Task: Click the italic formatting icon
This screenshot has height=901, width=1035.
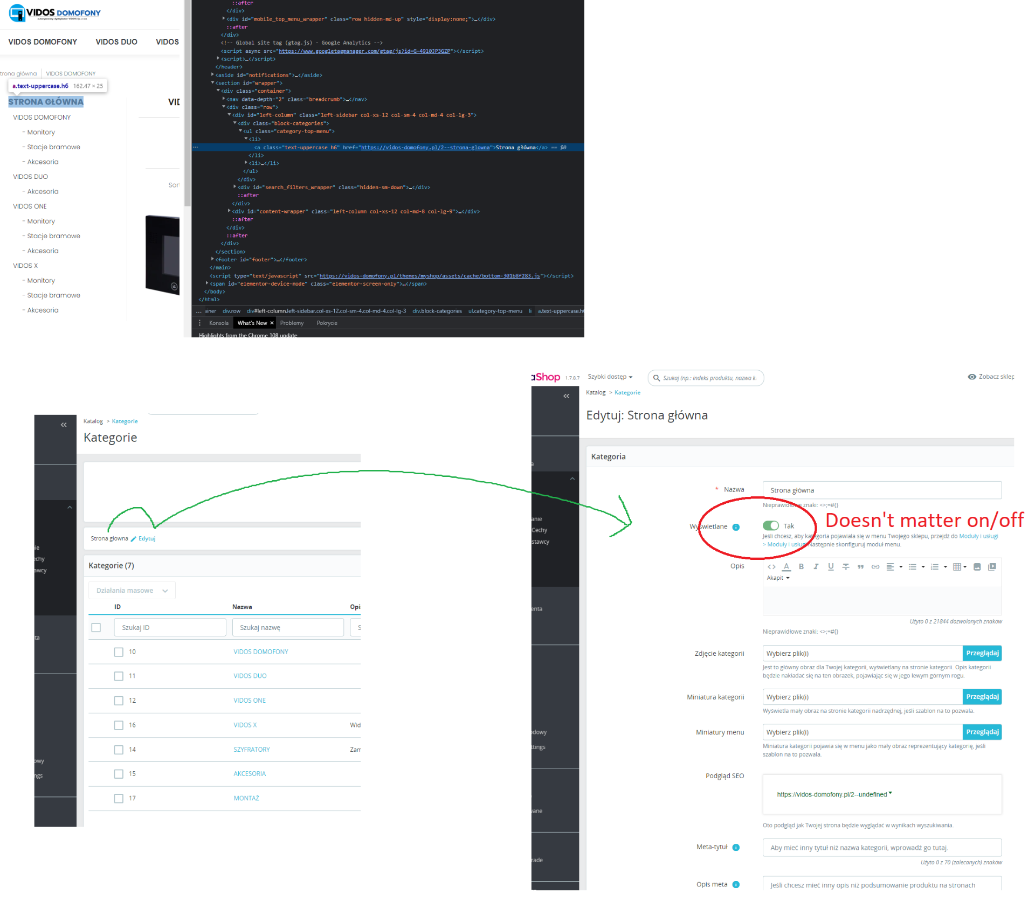Action: click(816, 566)
